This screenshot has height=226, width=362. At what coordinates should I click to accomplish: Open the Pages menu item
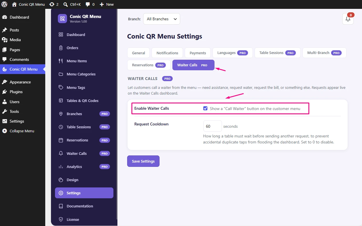point(23,50)
